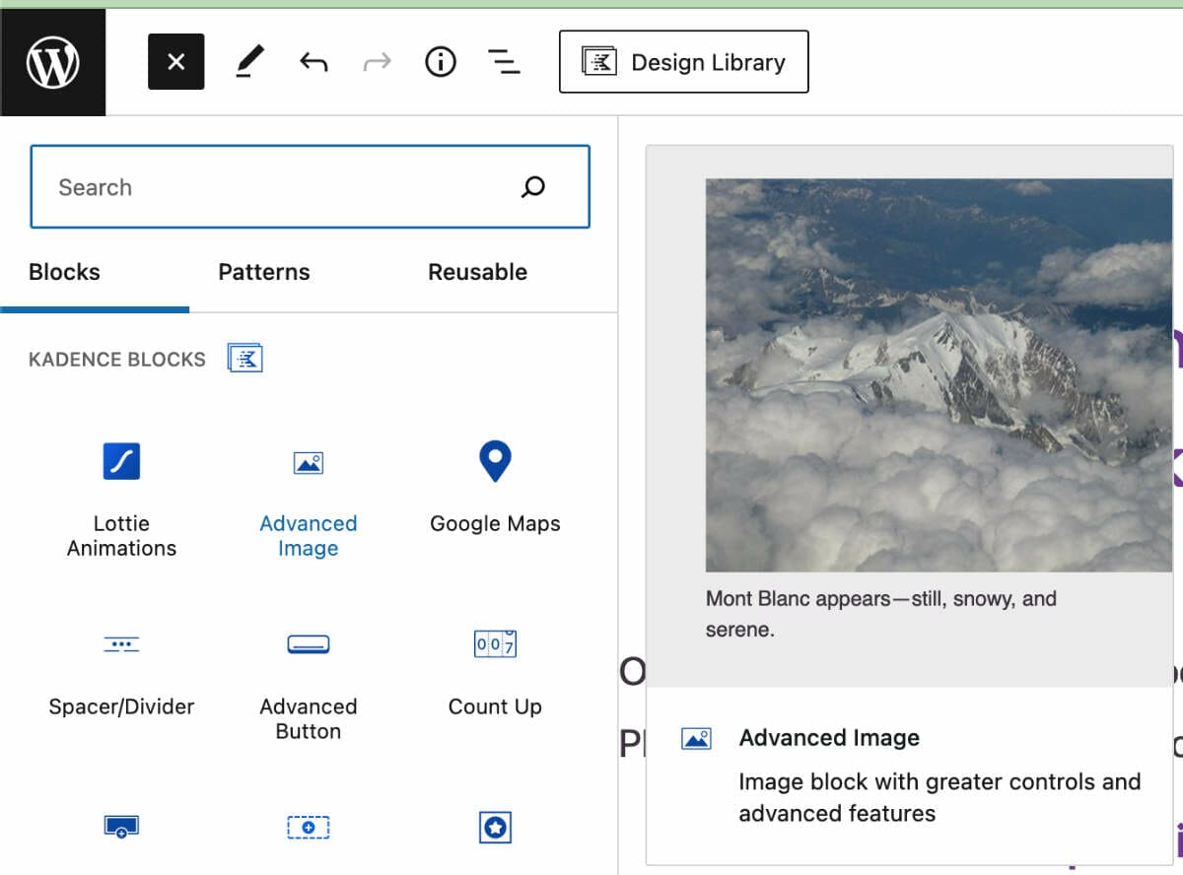Open the Document Overview list view
This screenshot has width=1183, height=875.
tap(504, 61)
